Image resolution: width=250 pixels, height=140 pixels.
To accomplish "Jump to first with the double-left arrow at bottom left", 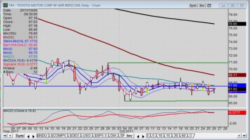I will [5, 136].
